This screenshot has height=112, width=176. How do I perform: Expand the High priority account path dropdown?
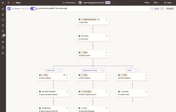tap(100, 70)
